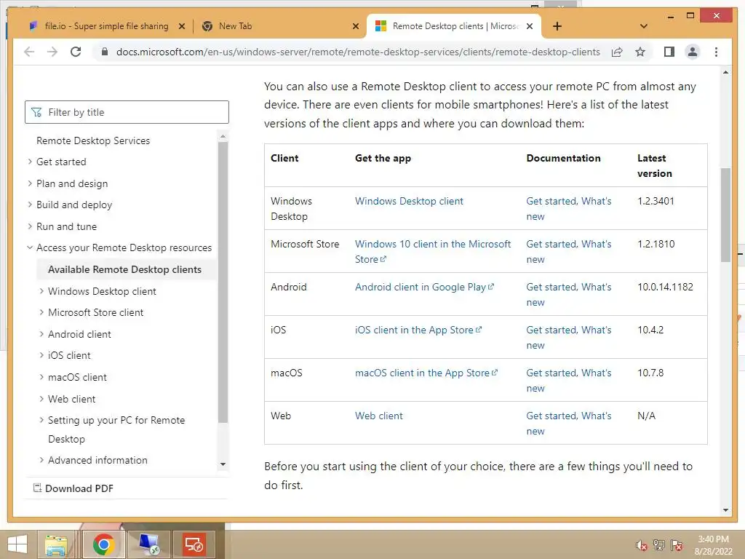Open the red remote app taskbar icon
745x559 pixels.
[x=194, y=544]
